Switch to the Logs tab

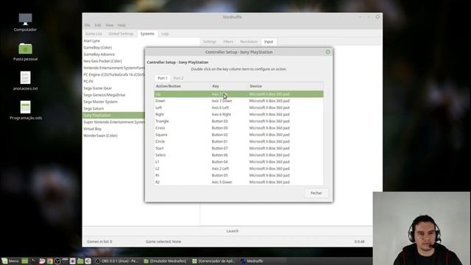165,34
